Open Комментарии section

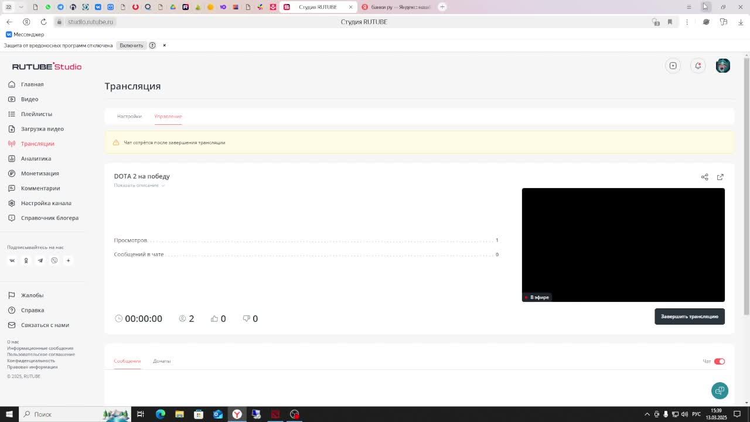[34, 188]
